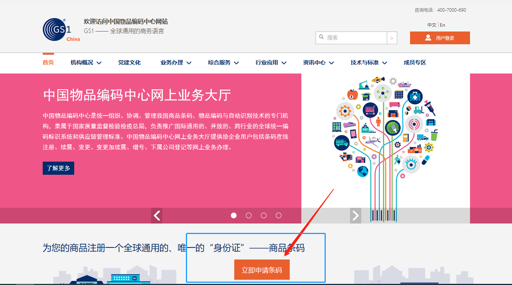This screenshot has height=285, width=512.
Task: Select the fourth carousel indicator dot
Action: click(278, 215)
